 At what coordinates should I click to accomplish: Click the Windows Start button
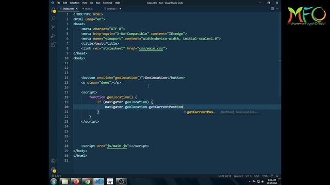(54, 181)
